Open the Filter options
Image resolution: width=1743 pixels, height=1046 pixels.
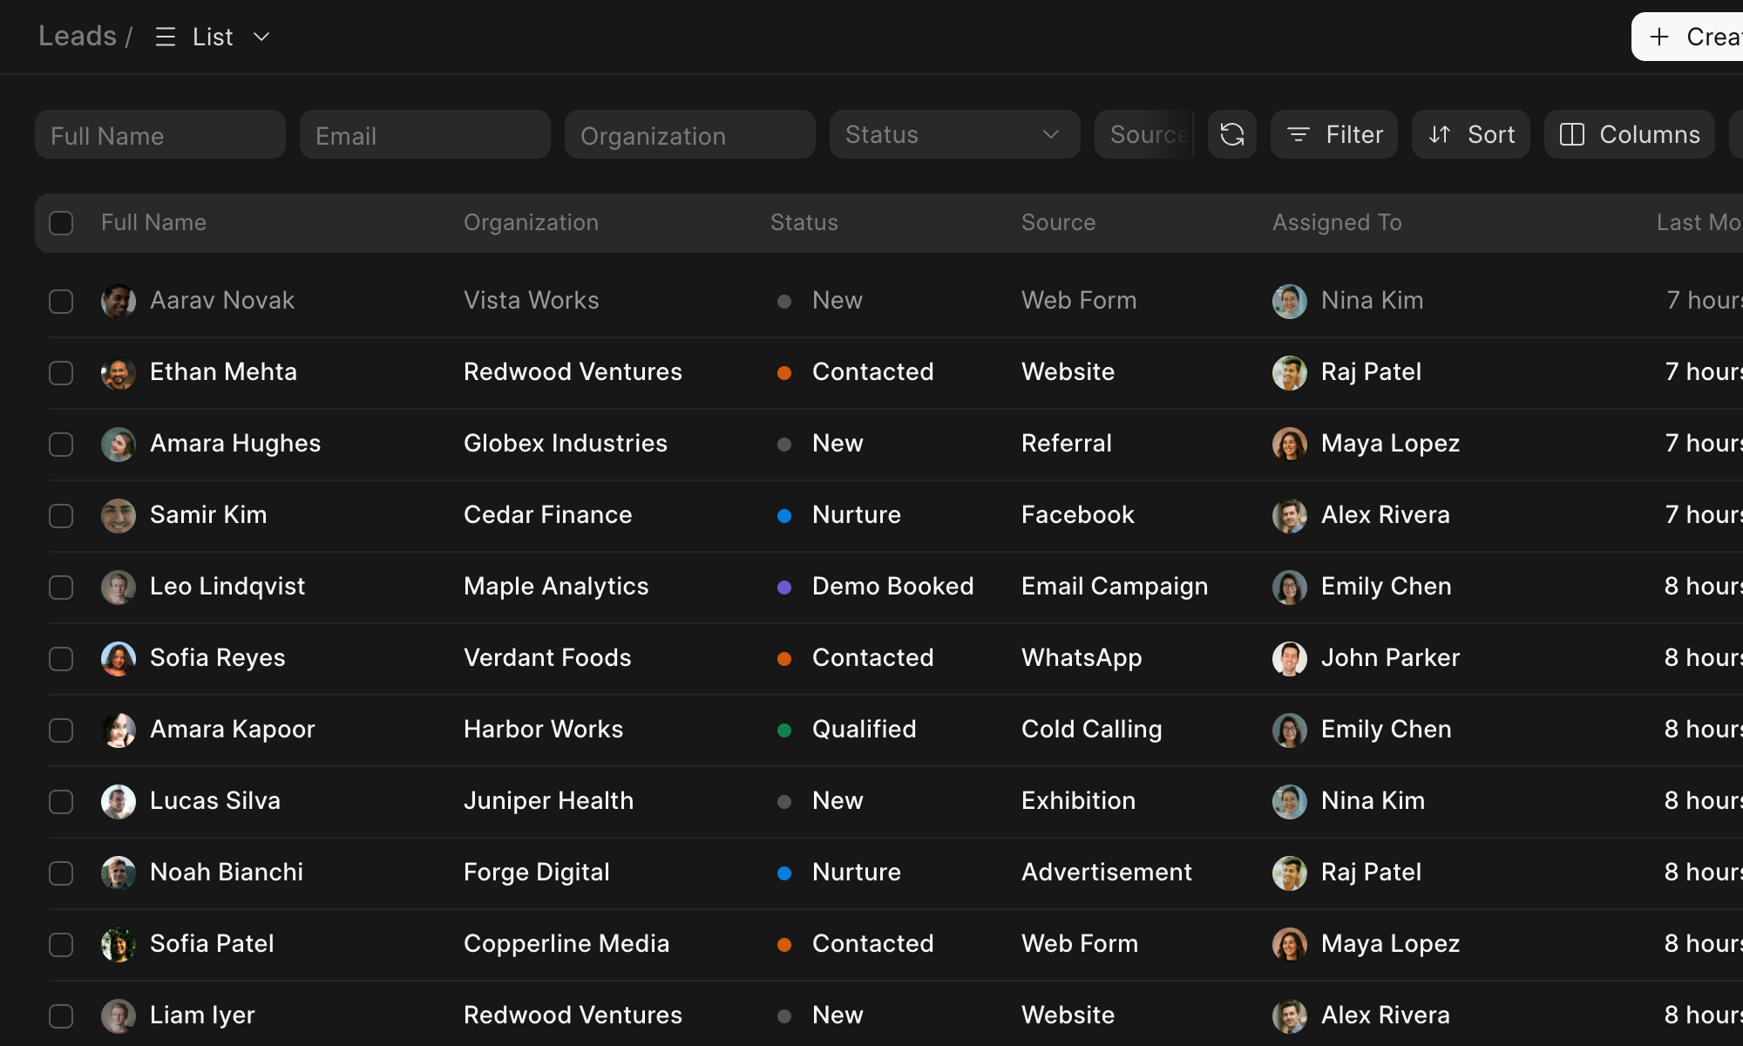click(x=1333, y=134)
